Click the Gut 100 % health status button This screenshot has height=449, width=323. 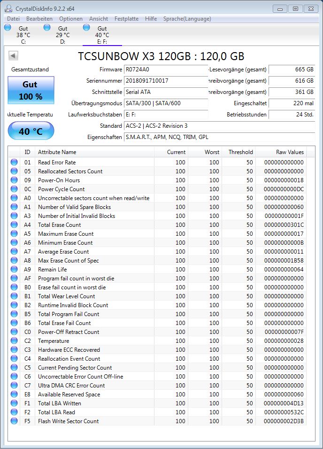[31, 90]
